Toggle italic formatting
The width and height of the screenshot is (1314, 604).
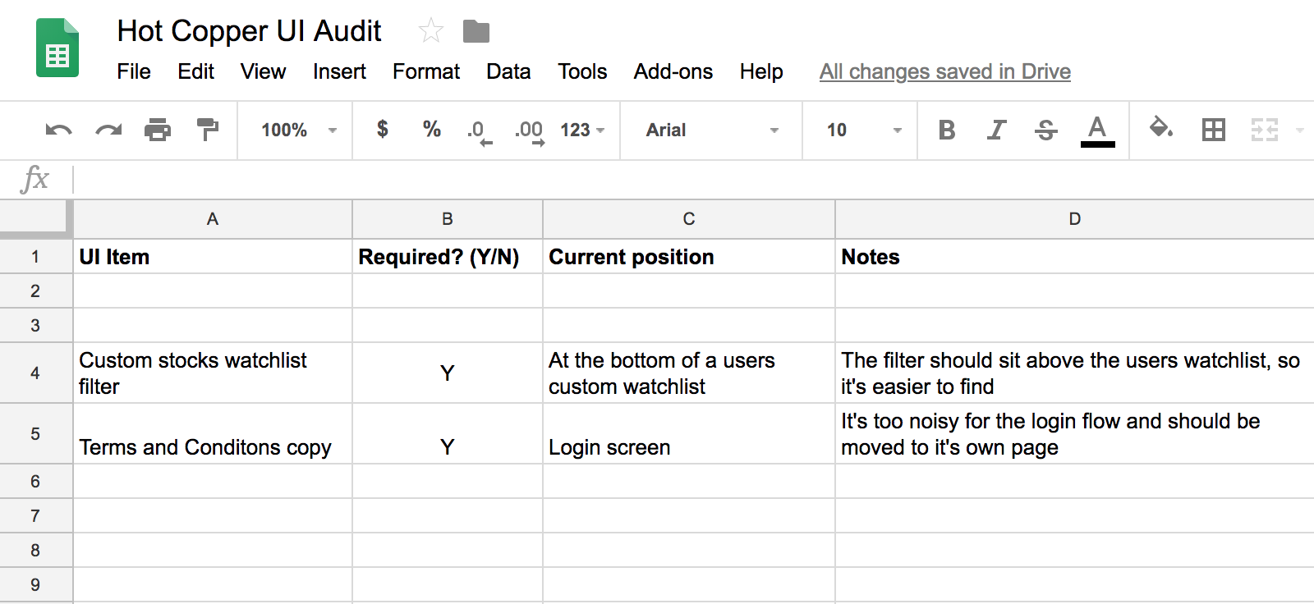(x=996, y=130)
